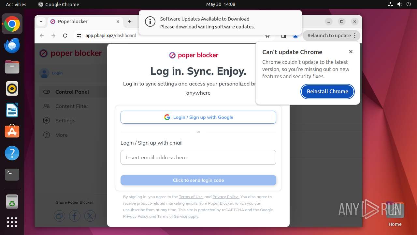The height and width of the screenshot is (235, 417).
Task: Open the Trash dock icon
Action: pos(12,202)
